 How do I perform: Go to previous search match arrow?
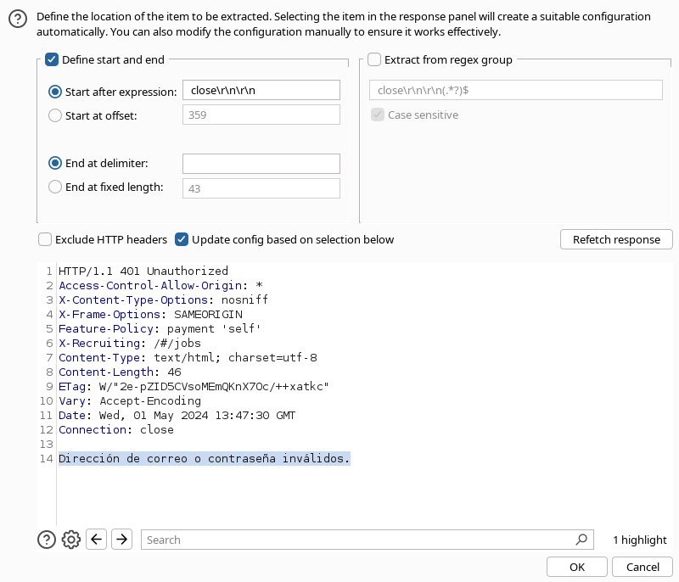click(97, 539)
